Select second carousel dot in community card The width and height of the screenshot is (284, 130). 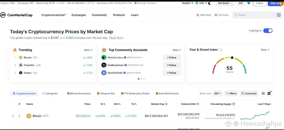pyautogui.click(x=141, y=79)
